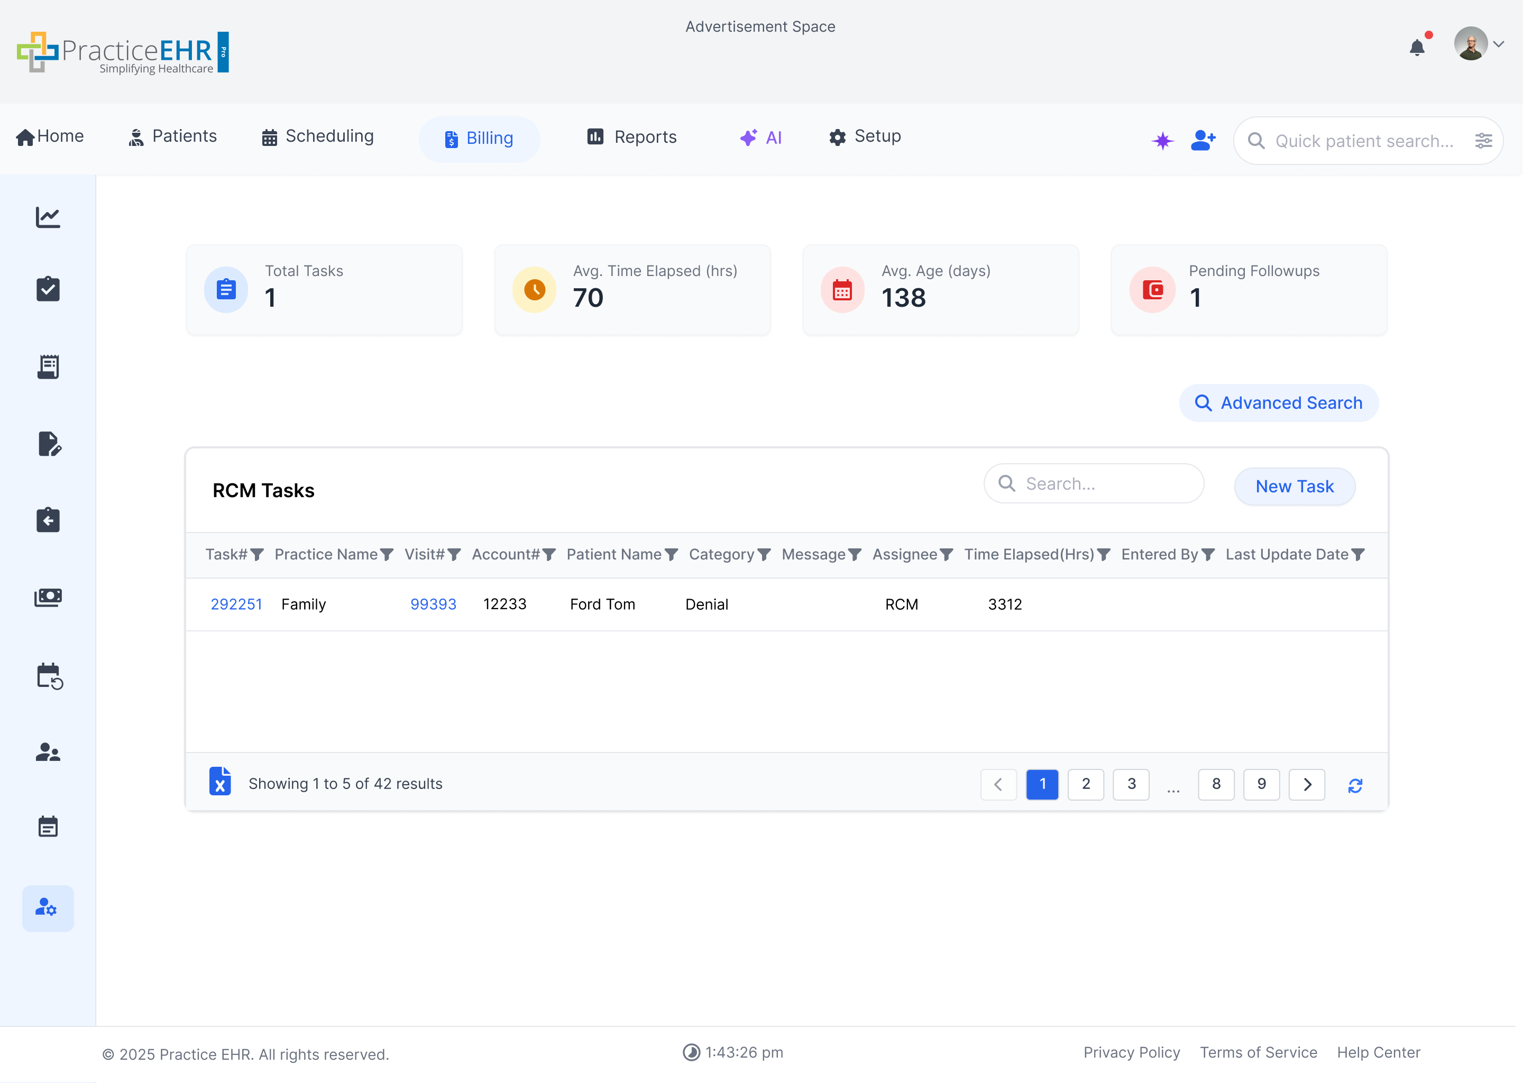Screen dimensions: 1523x1083
Task: Open the calendar history sidebar icon
Action: coord(48,675)
